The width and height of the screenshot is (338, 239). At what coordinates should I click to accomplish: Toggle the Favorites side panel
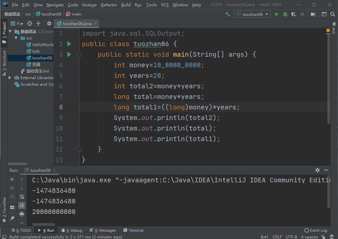pyautogui.click(x=4, y=210)
